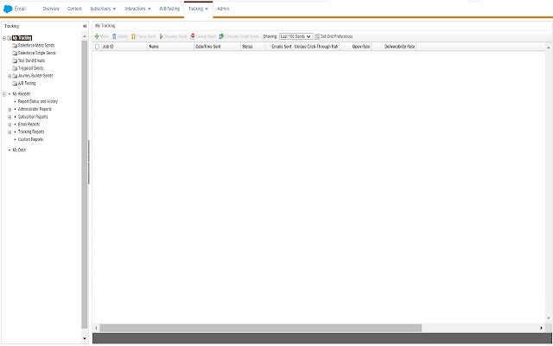
Task: Sort by the Status column header
Action: (253, 47)
